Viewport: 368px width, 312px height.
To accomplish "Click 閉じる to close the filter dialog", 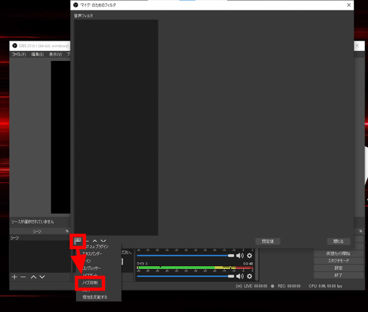I will pos(338,241).
